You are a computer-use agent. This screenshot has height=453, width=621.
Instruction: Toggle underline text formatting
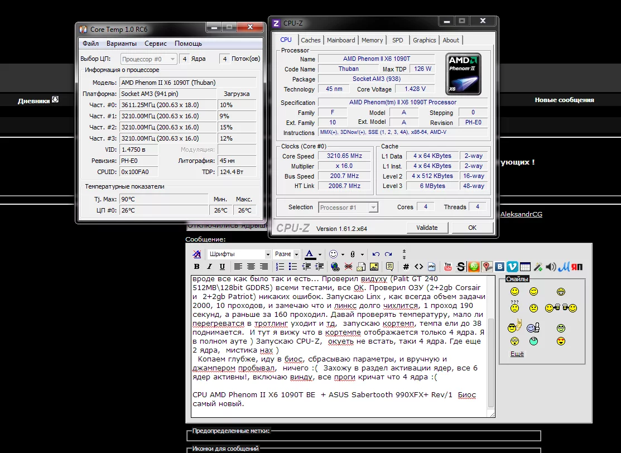tap(222, 267)
